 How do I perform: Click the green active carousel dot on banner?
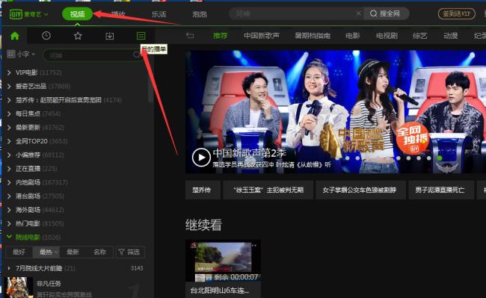[439, 158]
